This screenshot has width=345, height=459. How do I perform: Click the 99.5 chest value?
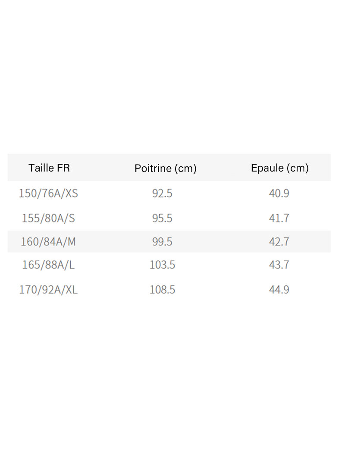pyautogui.click(x=162, y=241)
